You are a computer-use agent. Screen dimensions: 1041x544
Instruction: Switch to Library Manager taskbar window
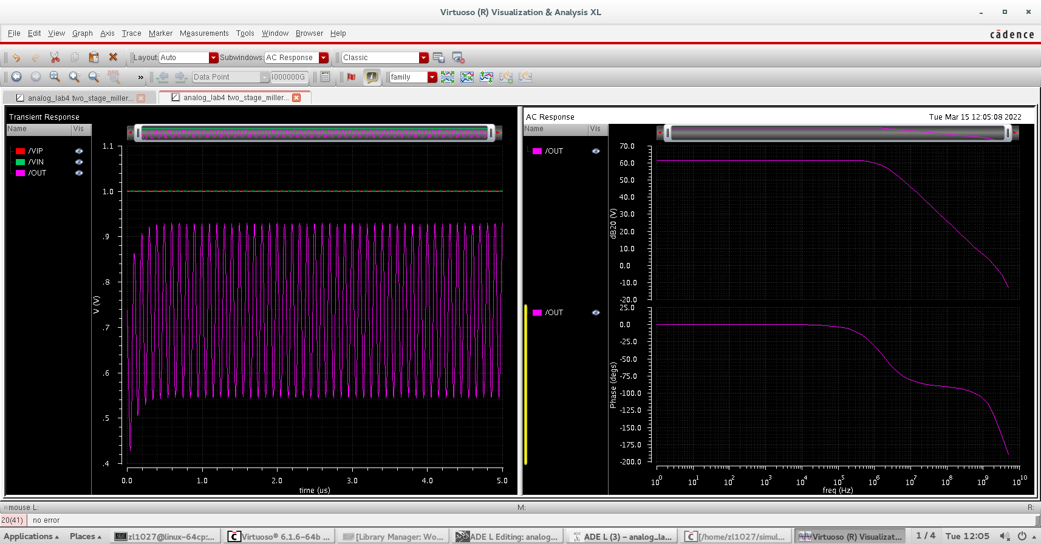(x=394, y=536)
